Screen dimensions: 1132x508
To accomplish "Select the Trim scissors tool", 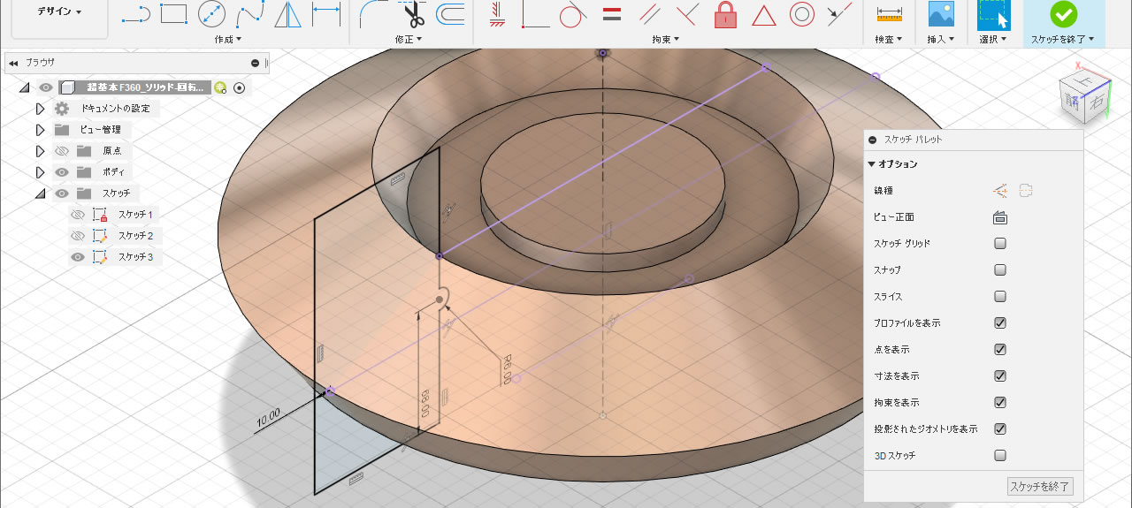I will point(412,14).
